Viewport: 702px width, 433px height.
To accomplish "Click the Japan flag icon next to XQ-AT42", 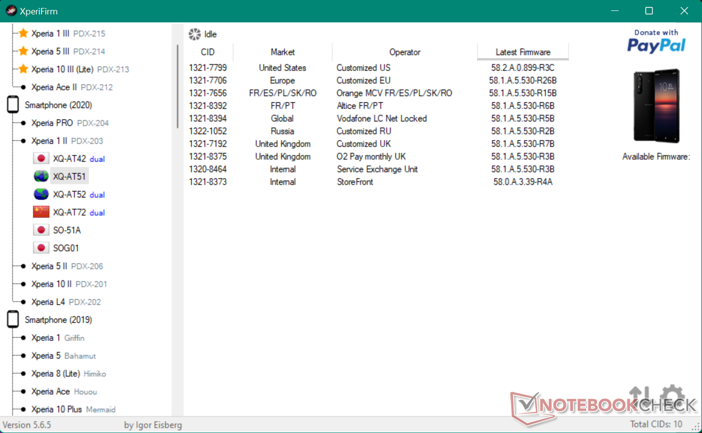I will tap(41, 159).
